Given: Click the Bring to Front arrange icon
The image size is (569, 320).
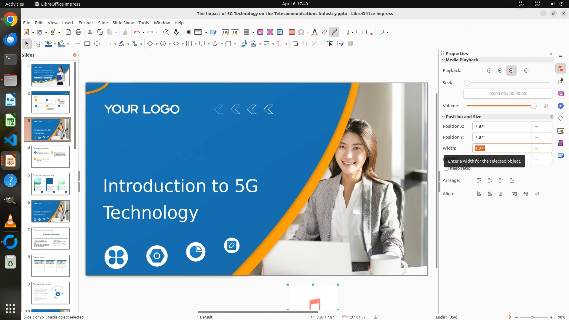Looking at the screenshot, I should (x=479, y=180).
